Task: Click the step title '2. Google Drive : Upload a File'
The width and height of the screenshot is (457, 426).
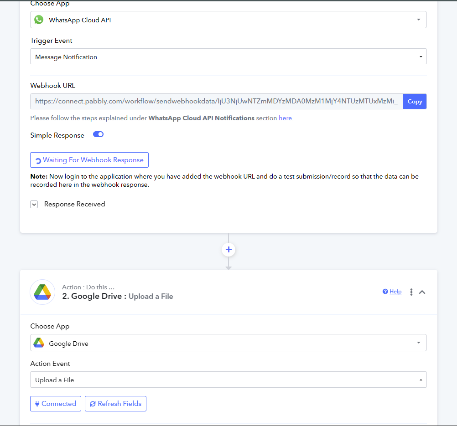Action: 118,296
